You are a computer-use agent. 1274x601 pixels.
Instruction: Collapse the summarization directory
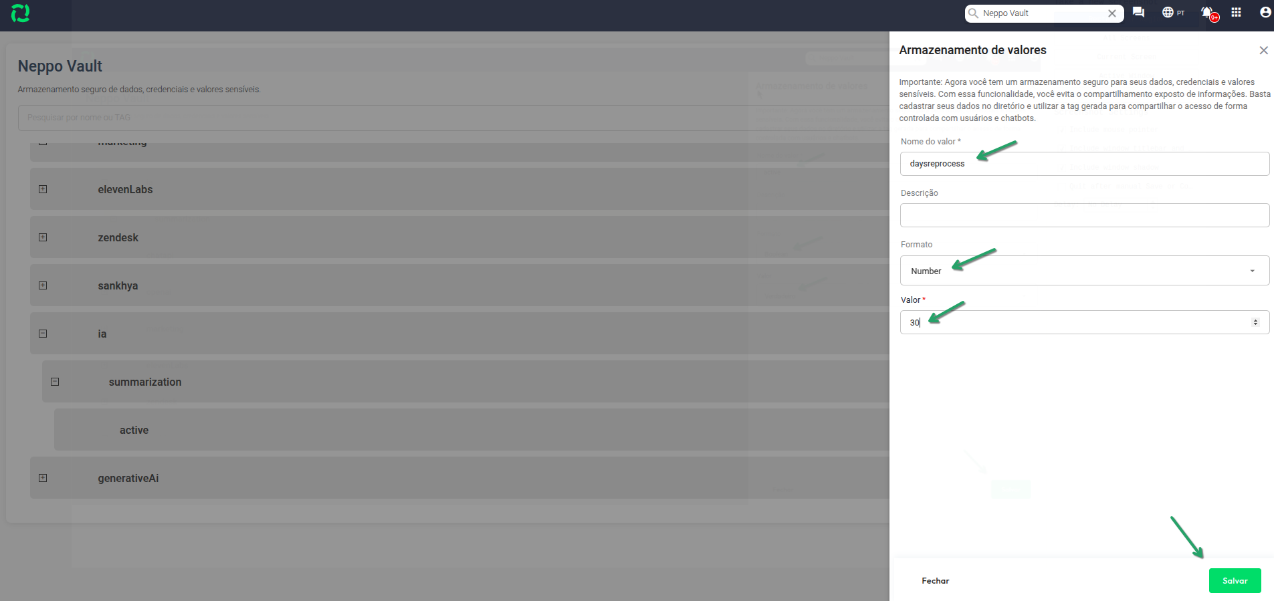click(55, 382)
